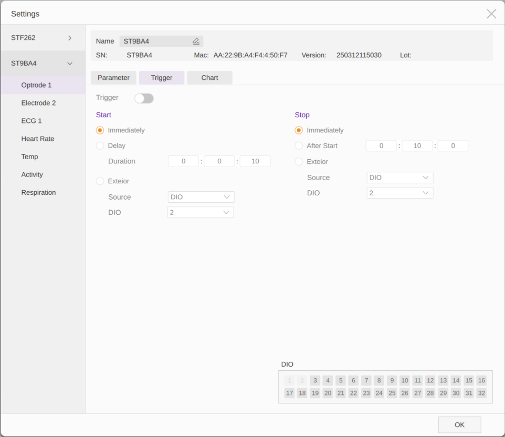Open the Stop Source DIO dropdown
This screenshot has width=505, height=437.
[x=399, y=178]
